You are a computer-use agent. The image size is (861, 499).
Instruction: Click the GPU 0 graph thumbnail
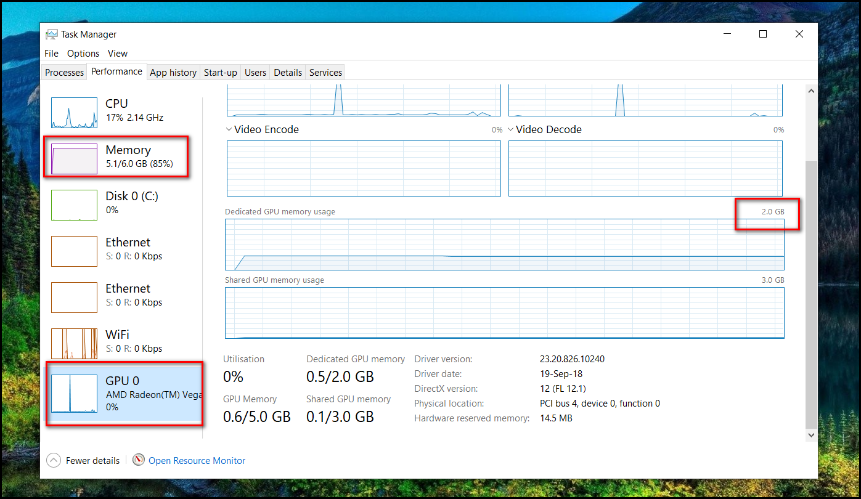click(74, 394)
